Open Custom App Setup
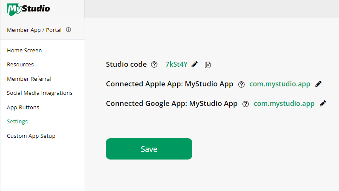 (x=31, y=136)
